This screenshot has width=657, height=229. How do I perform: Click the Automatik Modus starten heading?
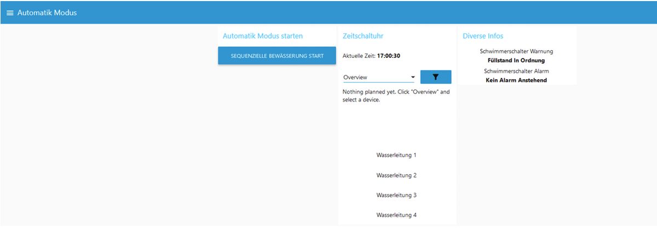263,36
